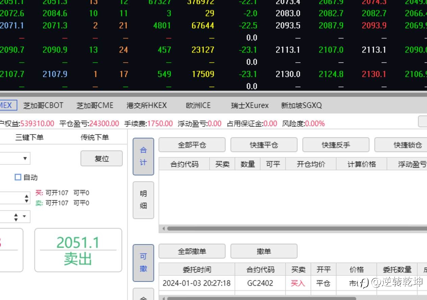427x300 pixels.
Task: Click the 快捷平仓 button
Action: click(x=264, y=145)
